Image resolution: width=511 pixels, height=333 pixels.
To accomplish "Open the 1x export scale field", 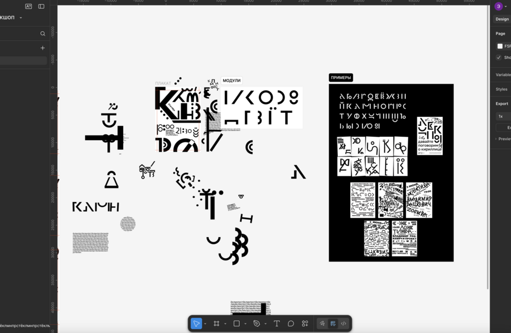I will [503, 116].
